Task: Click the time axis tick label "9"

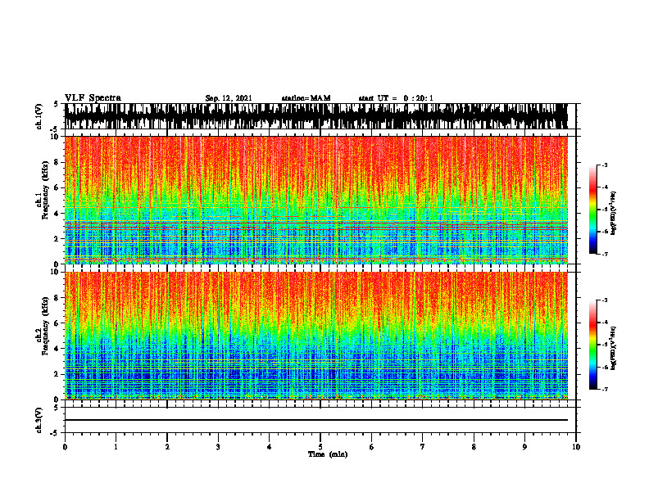Action: [x=524, y=447]
